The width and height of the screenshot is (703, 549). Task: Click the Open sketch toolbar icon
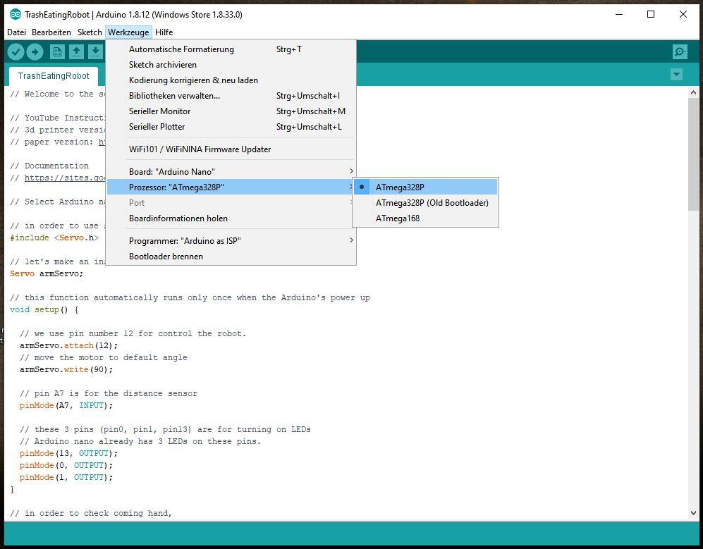(76, 51)
